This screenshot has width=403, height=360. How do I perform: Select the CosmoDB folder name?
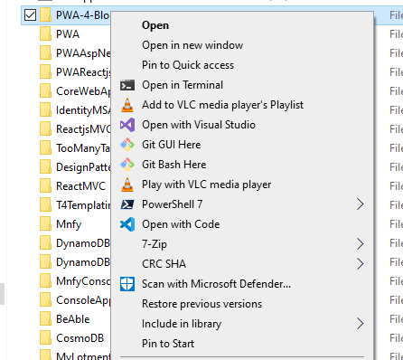(x=80, y=338)
